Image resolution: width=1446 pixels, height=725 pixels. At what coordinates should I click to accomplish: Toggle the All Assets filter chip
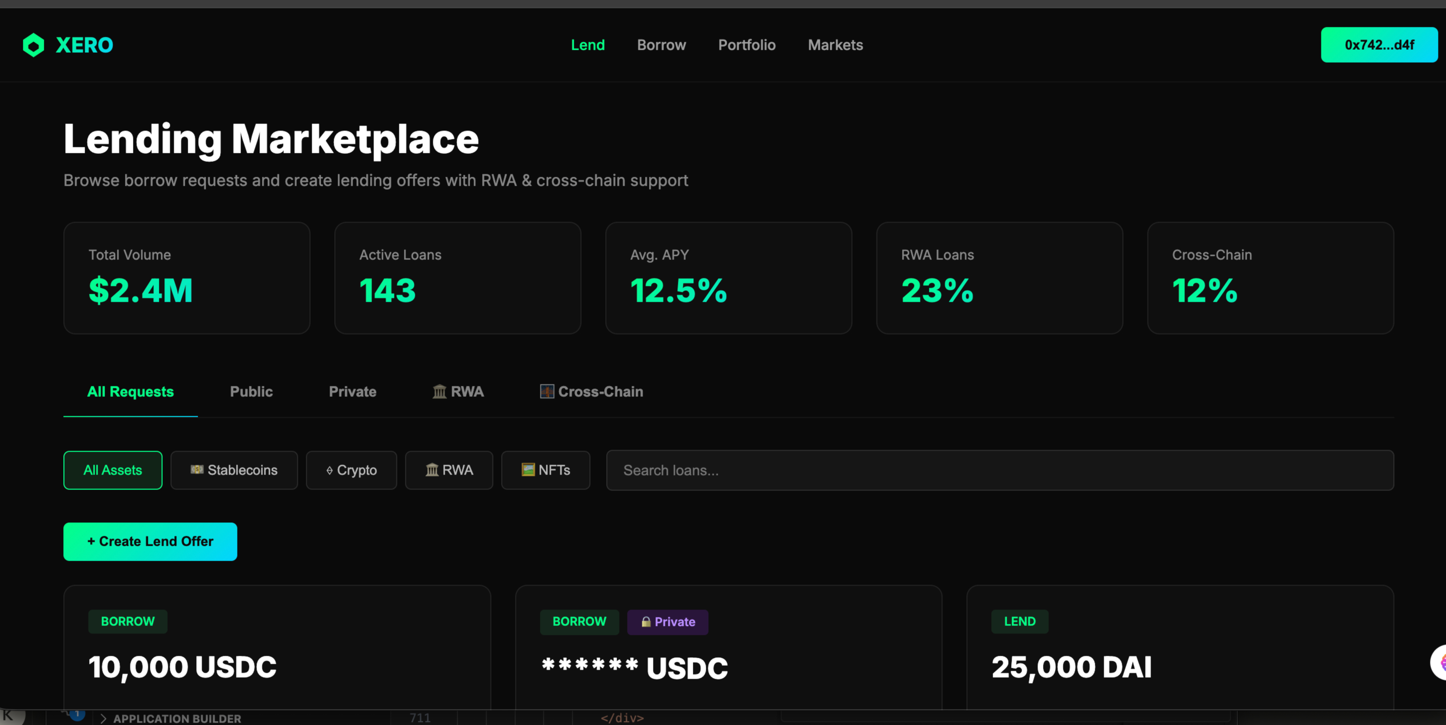point(112,470)
